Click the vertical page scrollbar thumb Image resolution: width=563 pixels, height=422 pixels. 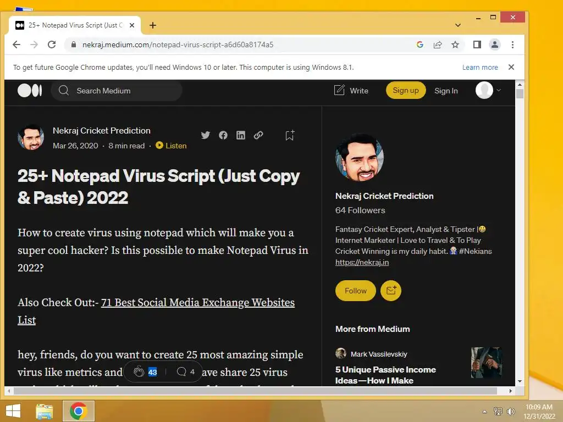[x=519, y=93]
